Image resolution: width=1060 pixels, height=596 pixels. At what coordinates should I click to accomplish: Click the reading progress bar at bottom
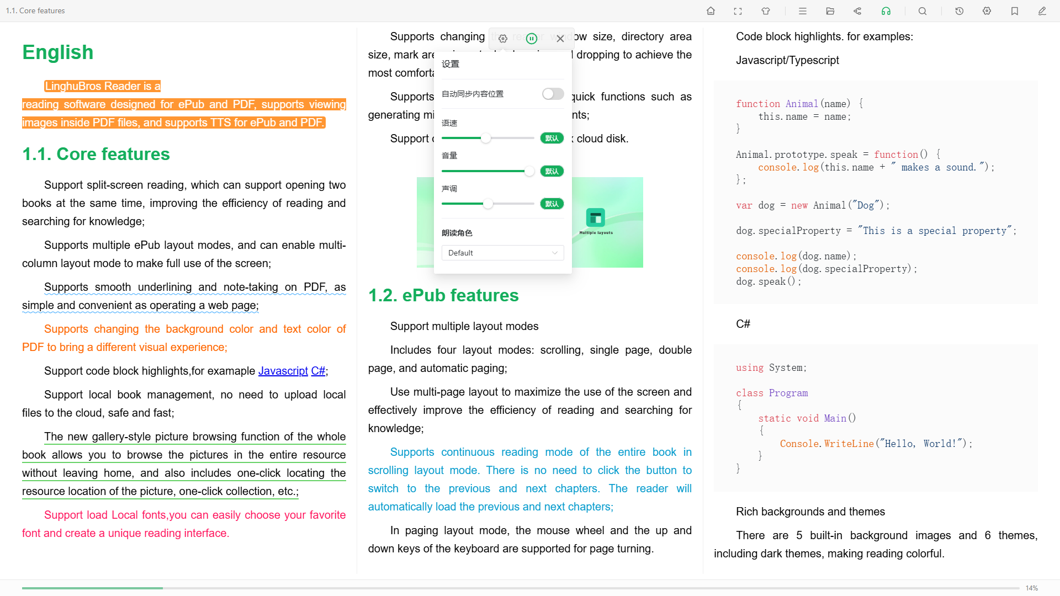[x=521, y=588]
